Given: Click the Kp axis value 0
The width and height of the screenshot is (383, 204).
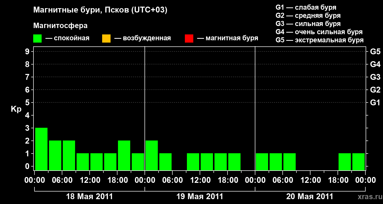Looking at the screenshot, I should (28, 166).
